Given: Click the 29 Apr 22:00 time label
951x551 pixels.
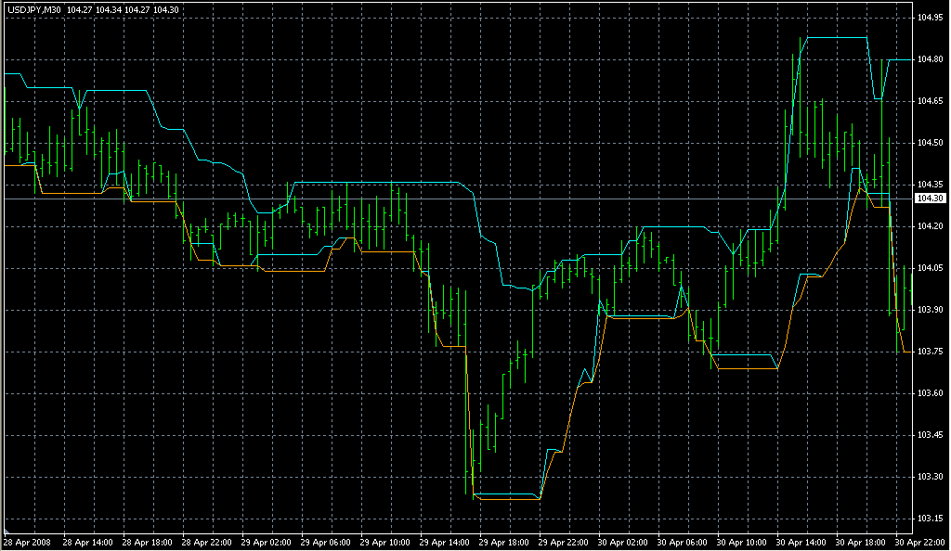Looking at the screenshot, I should coord(563,543).
